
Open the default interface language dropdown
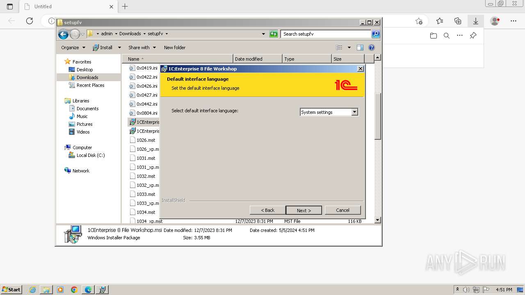click(x=355, y=112)
